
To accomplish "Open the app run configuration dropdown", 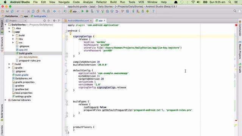I will pos(74,11).
